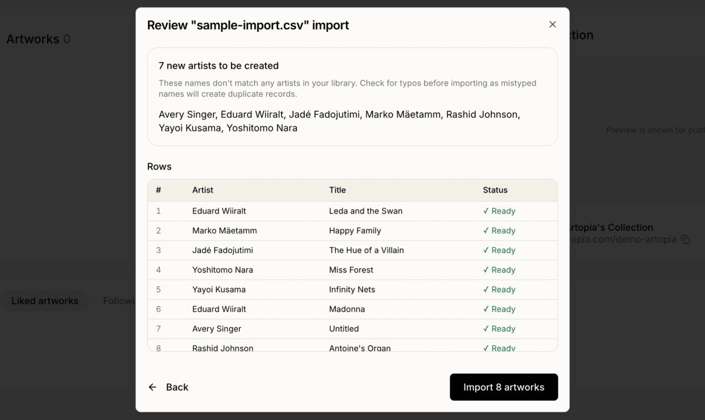Viewport: 705px width, 420px height.
Task: Close the import review dialog
Action: 552,24
